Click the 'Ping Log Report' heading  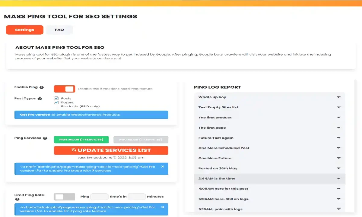coord(218,87)
